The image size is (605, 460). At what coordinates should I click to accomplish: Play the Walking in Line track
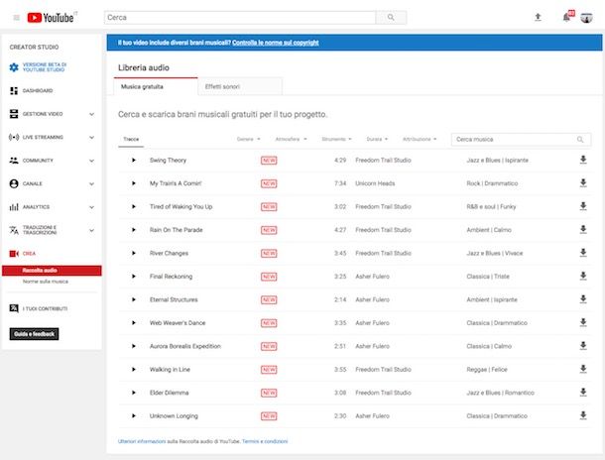pyautogui.click(x=134, y=370)
